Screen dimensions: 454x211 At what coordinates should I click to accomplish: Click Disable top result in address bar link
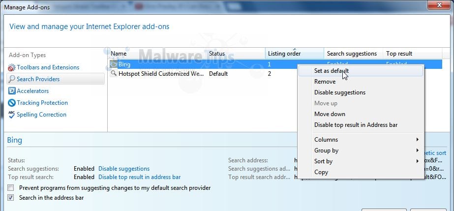140,177
